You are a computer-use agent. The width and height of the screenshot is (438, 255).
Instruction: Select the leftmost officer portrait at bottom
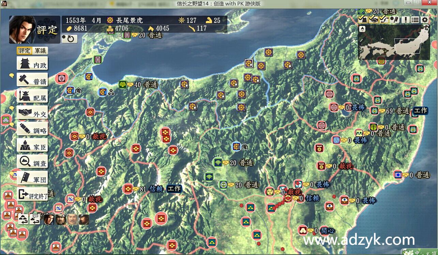pos(48,220)
